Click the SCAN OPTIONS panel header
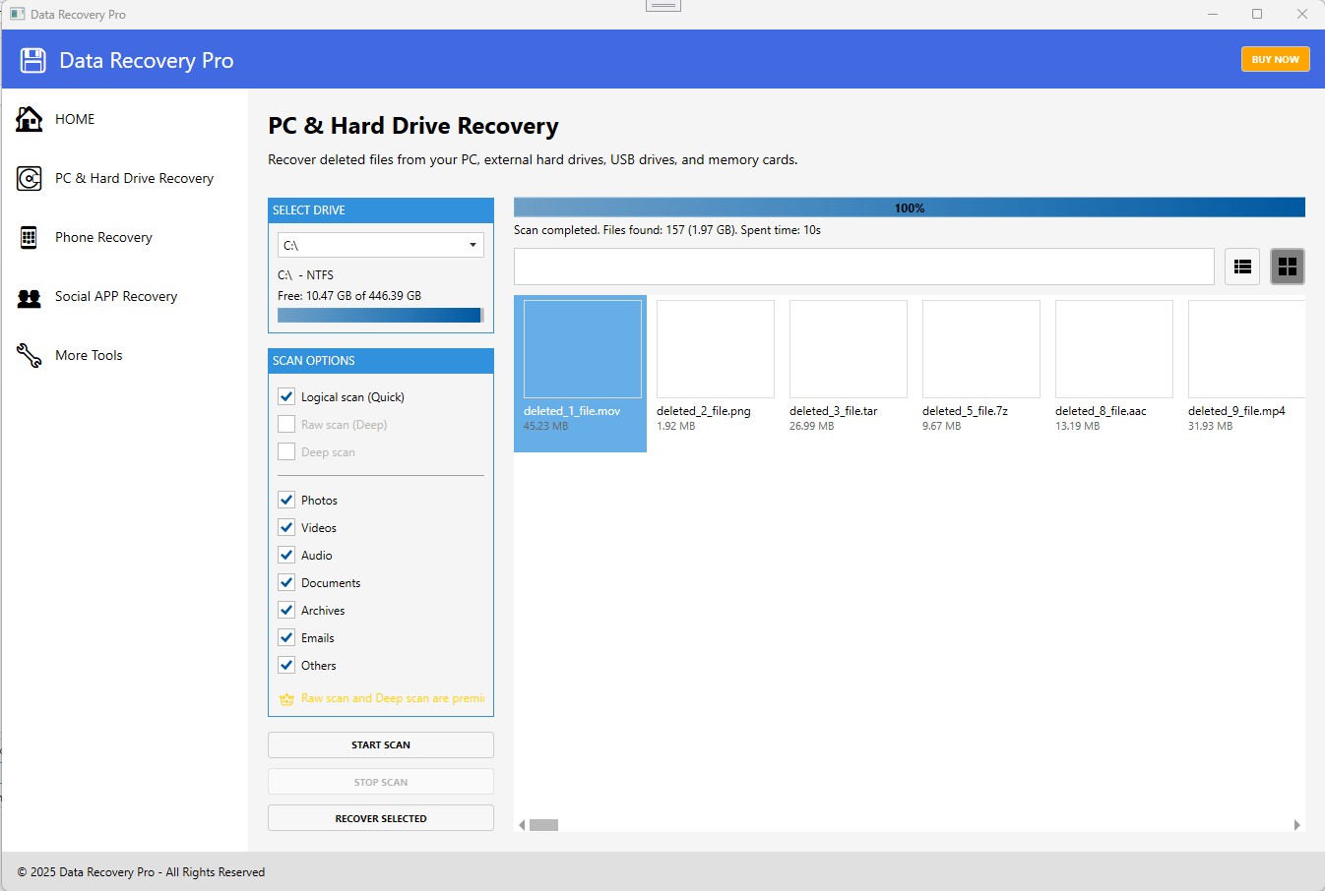This screenshot has height=891, width=1325. point(381,361)
